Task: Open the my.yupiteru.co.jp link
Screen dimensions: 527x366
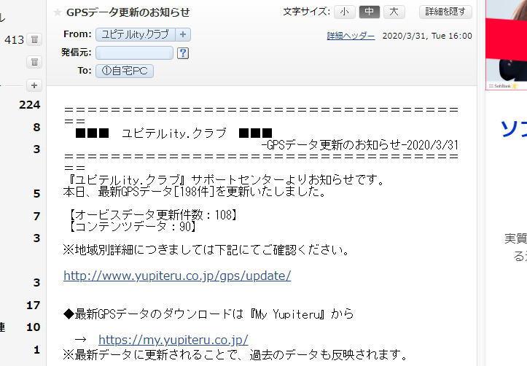Action: pos(173,340)
